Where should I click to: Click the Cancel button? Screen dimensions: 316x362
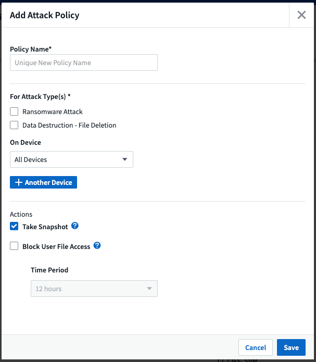click(256, 347)
